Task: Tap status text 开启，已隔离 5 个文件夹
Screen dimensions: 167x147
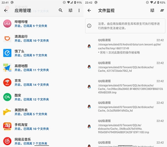Action: pyautogui.click(x=31, y=114)
